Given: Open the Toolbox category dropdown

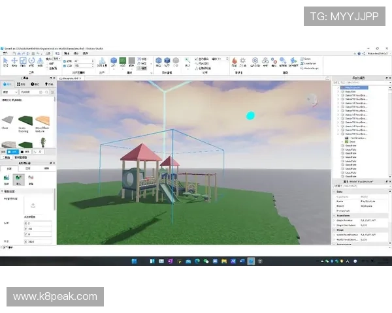Looking at the screenshot, I should tap(9, 93).
